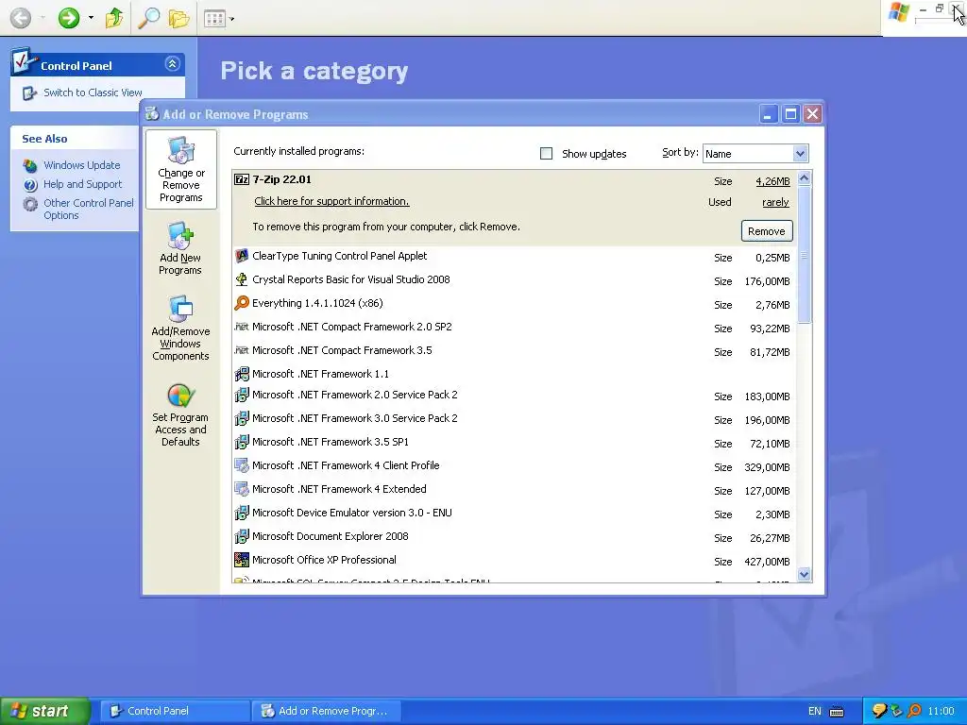Screen dimensions: 967x725
Task: Open Add/Remove Windows Components
Action: coord(180,328)
